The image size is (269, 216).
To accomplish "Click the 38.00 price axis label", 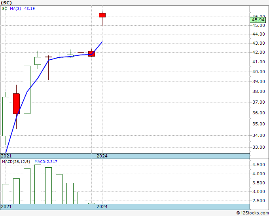I will [x=259, y=91].
